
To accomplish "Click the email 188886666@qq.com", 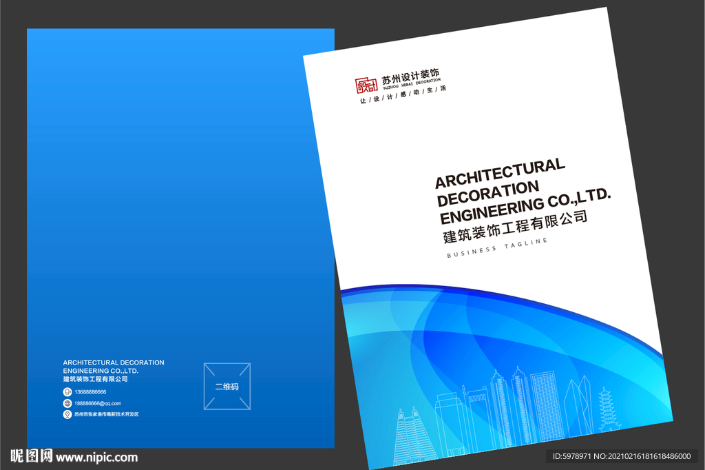I will (98, 403).
